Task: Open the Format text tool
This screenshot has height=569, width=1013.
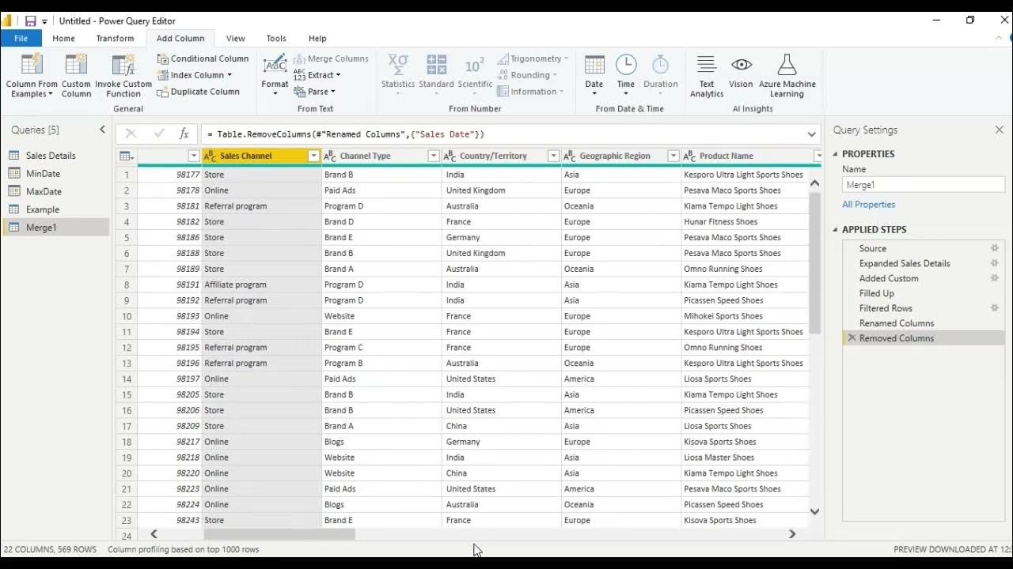Action: pyautogui.click(x=275, y=76)
